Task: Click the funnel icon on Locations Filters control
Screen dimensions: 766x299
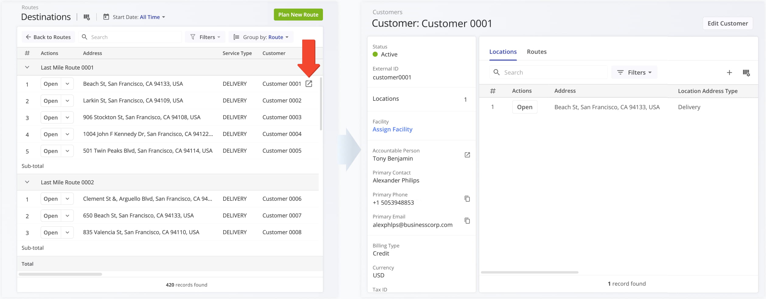Action: 620,72
